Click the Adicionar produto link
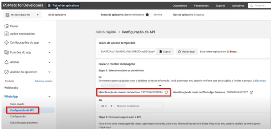 [x=44, y=81]
